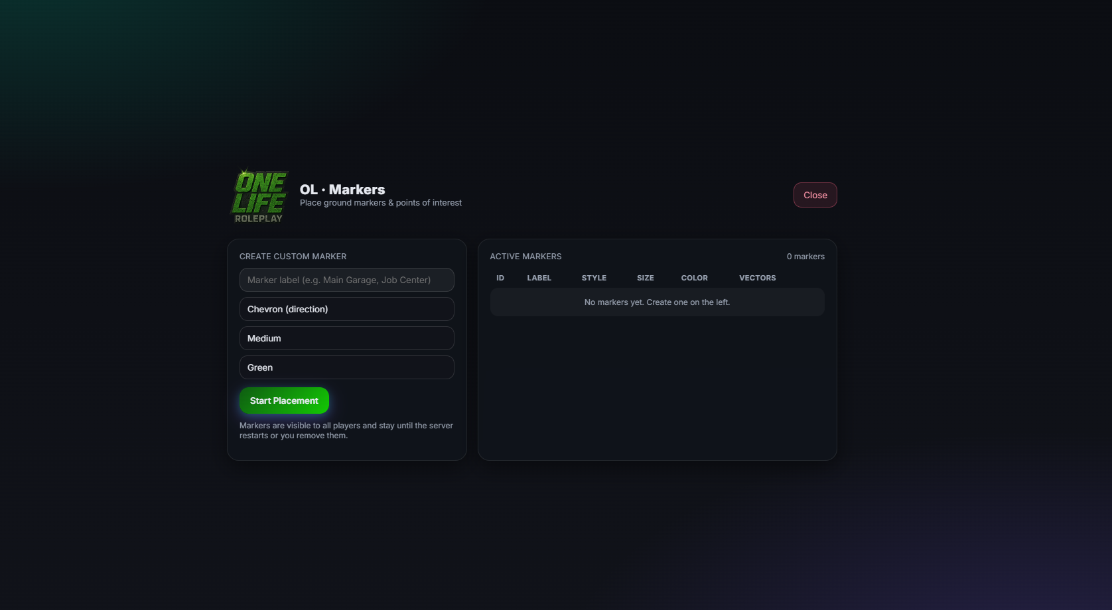Image resolution: width=1112 pixels, height=610 pixels.
Task: Click the ID column header
Action: pyautogui.click(x=500, y=278)
